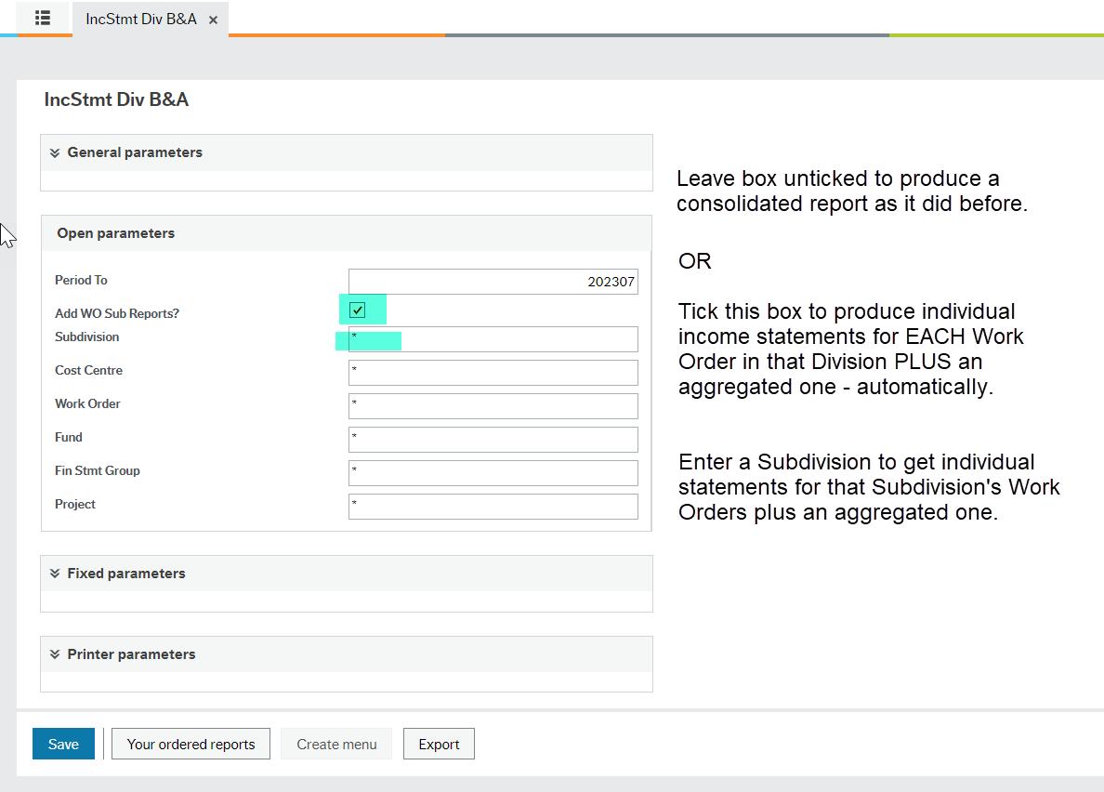The height and width of the screenshot is (792, 1104).
Task: Click the Save button
Action: (x=62, y=744)
